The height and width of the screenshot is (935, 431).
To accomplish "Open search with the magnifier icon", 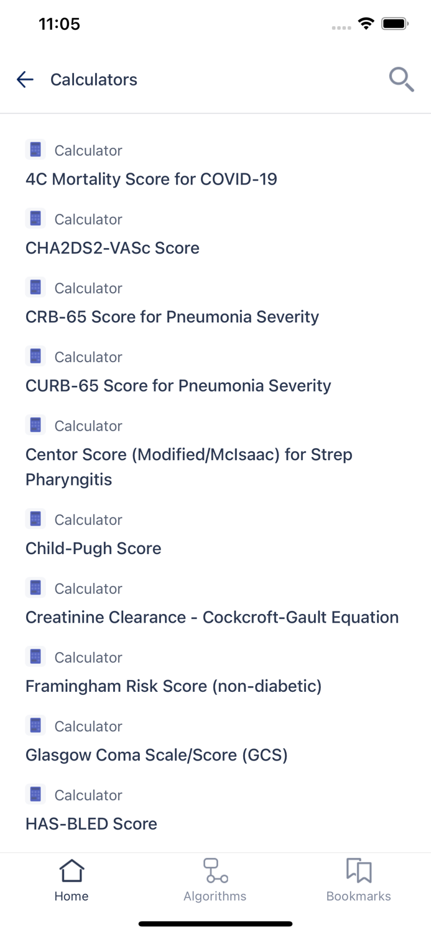I will click(x=401, y=79).
